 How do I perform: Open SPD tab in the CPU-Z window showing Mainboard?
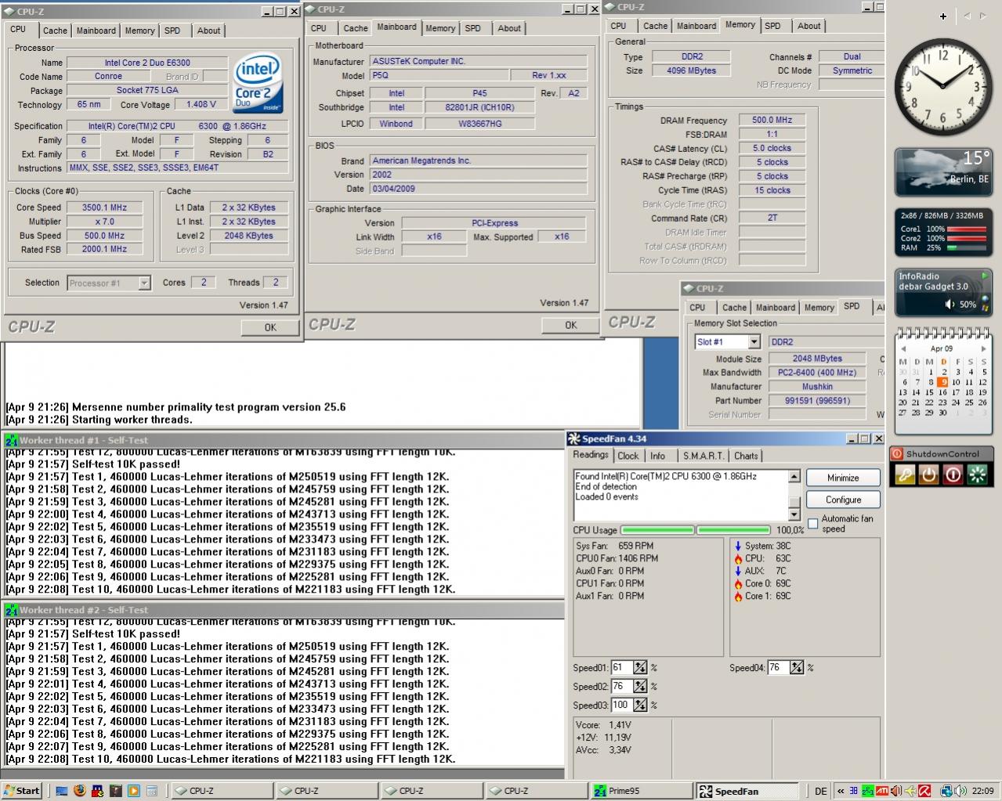tap(472, 28)
